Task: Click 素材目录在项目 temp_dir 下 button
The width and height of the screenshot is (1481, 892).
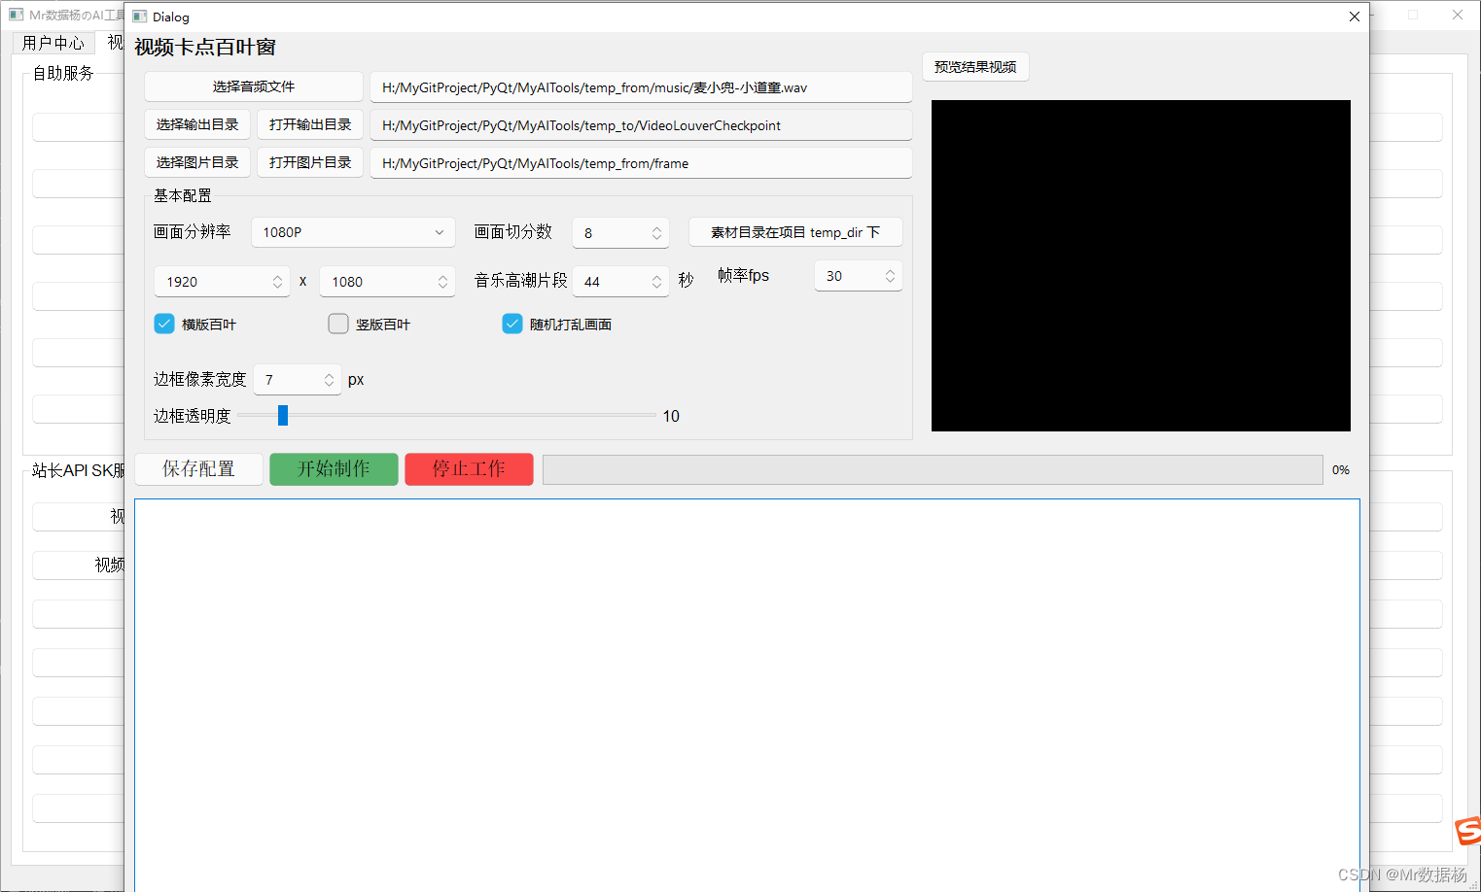Action: (x=795, y=232)
